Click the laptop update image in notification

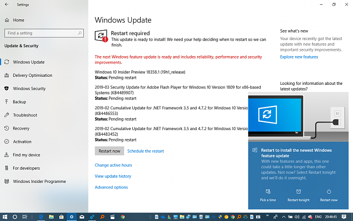pyautogui.click(x=298, y=117)
